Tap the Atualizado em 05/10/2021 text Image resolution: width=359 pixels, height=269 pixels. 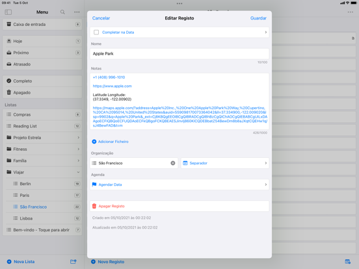[125, 227]
